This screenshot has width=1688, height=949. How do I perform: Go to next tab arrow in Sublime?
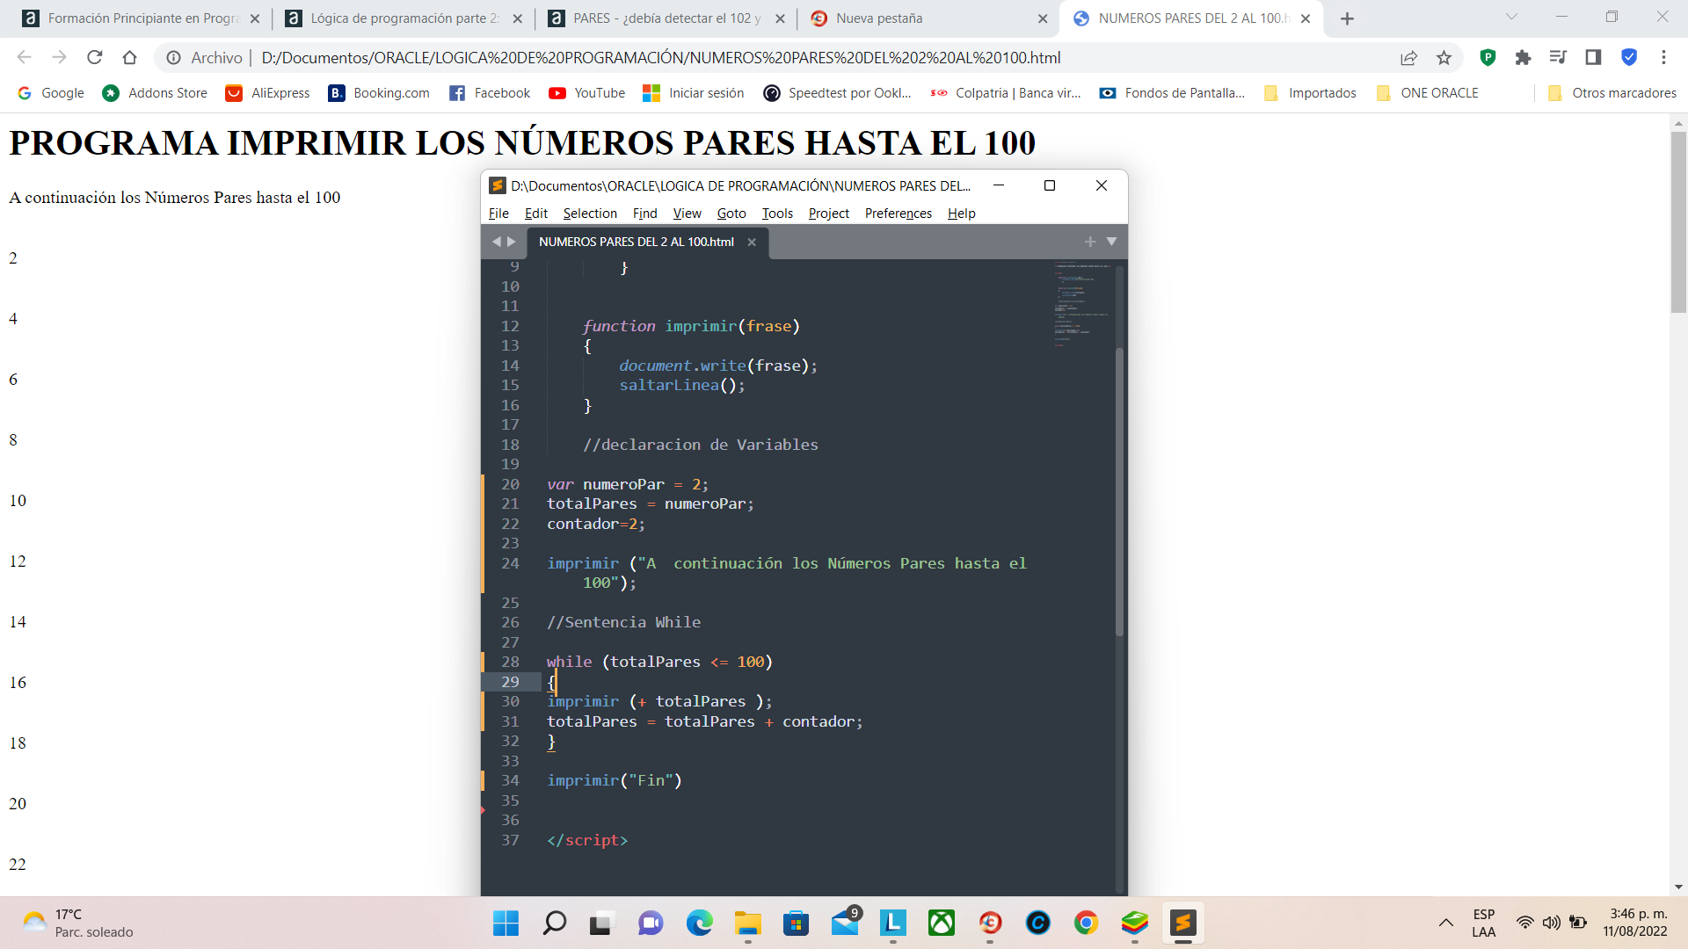[x=512, y=242]
